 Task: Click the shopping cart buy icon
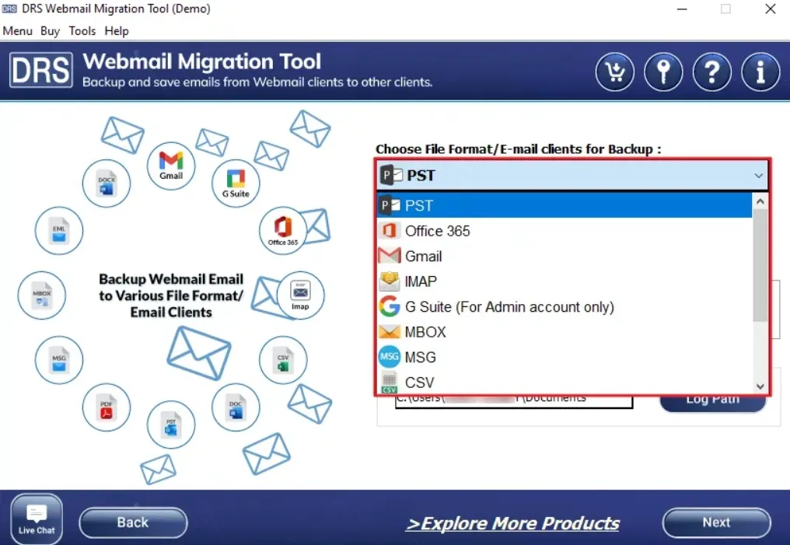[614, 73]
